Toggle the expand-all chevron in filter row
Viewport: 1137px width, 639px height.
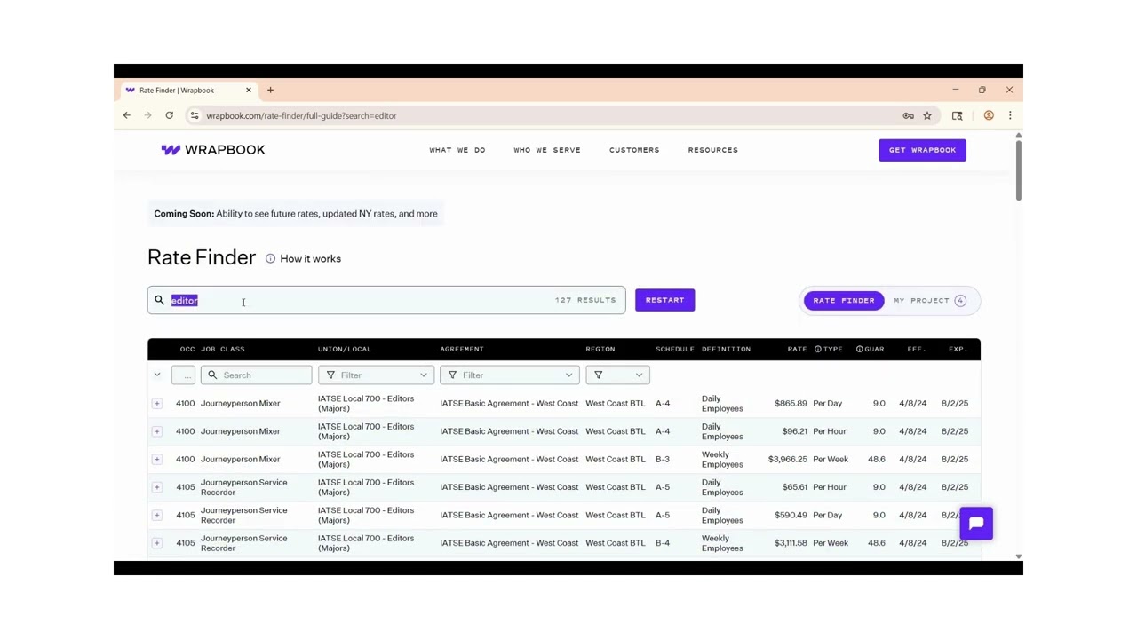157,375
